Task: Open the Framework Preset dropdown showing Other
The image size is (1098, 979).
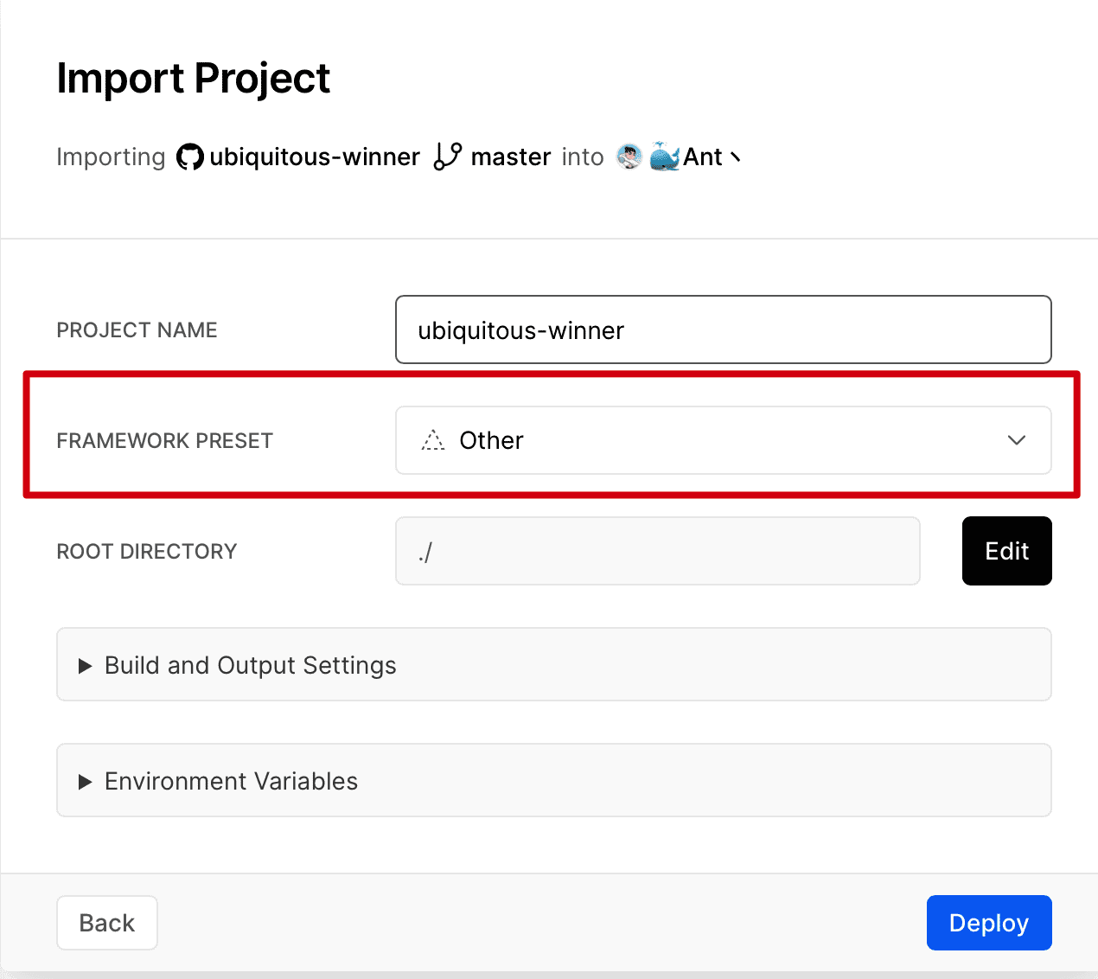Action: tap(723, 440)
